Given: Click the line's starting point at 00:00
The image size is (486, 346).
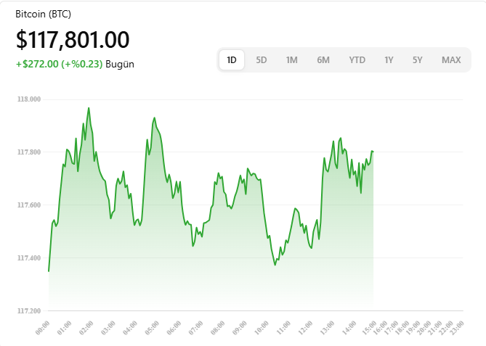Looking at the screenshot, I should tap(49, 271).
